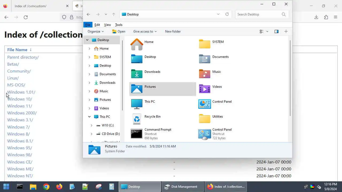Select the Documents folder icon in file pane
342x192 pixels.
[x=205, y=59]
